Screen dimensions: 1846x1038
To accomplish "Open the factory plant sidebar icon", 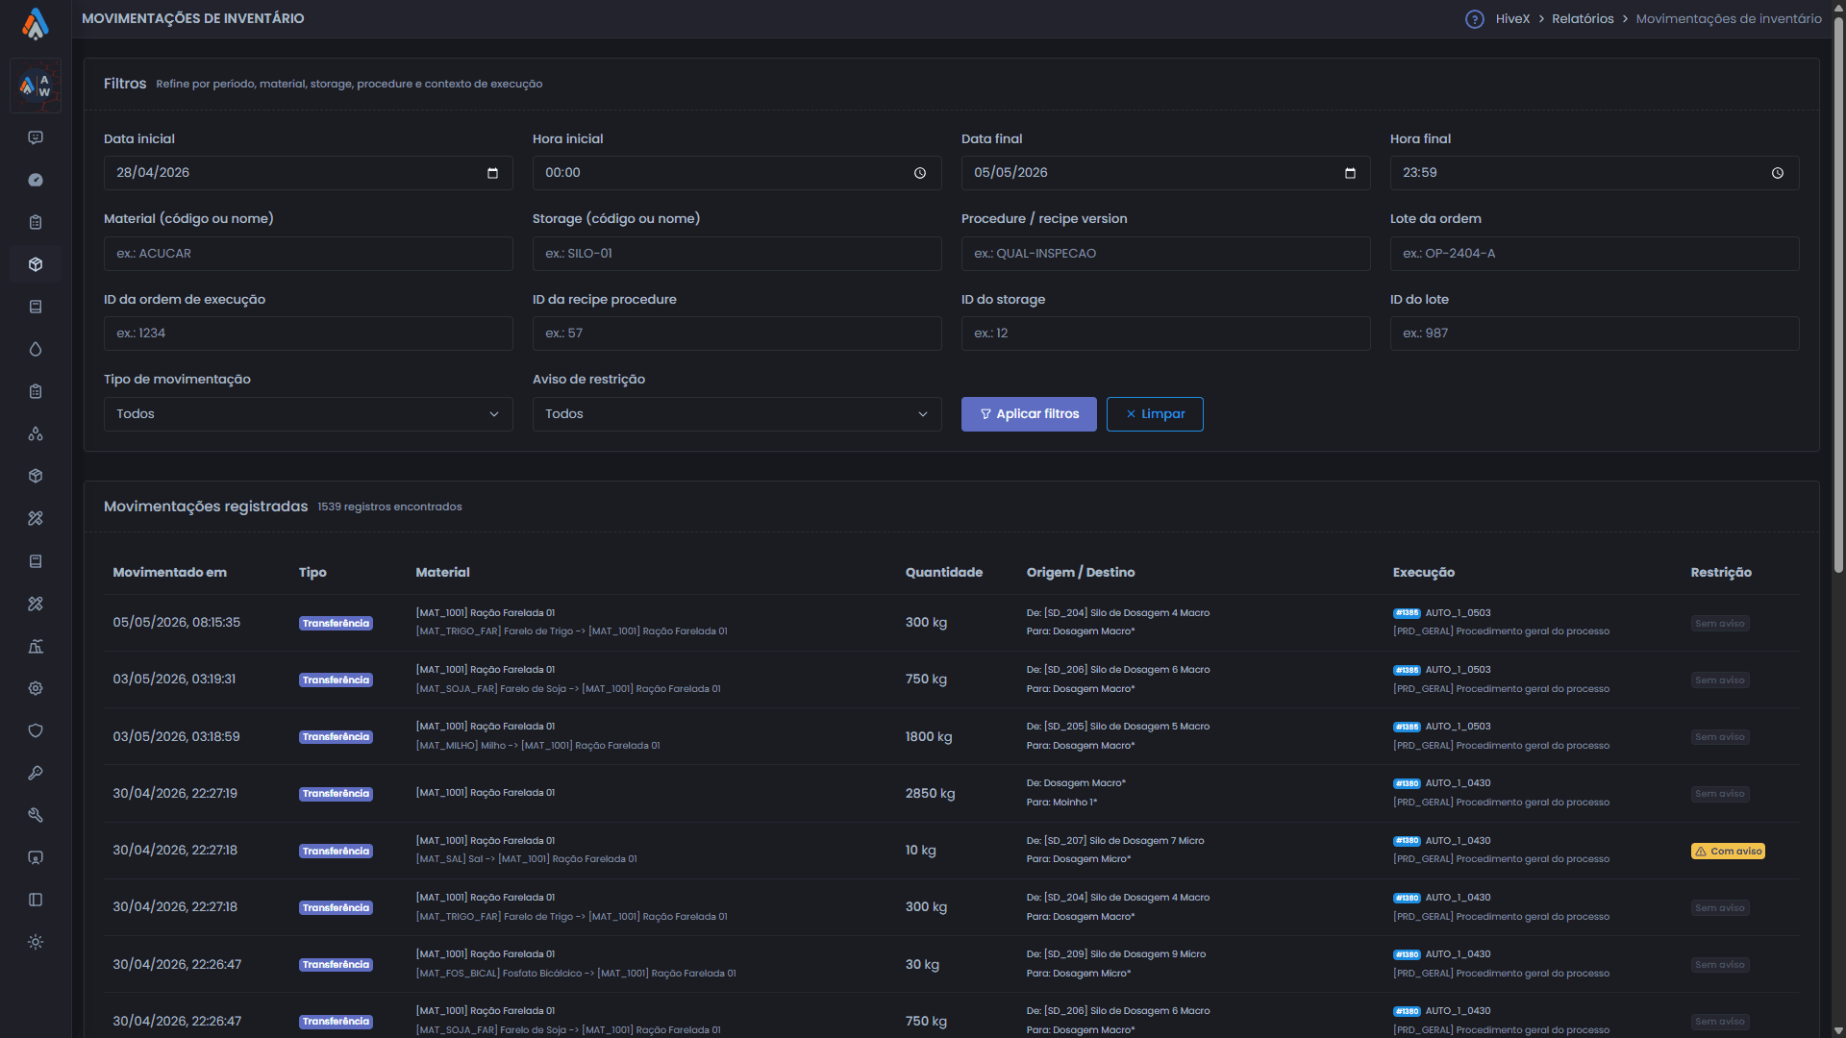I will click(x=36, y=646).
